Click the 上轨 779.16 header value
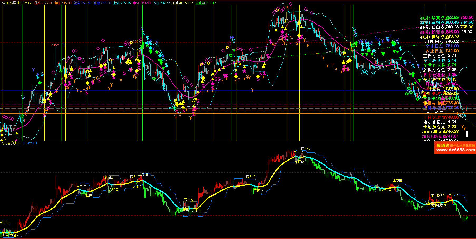This screenshot has width=476, height=239. (122, 3)
